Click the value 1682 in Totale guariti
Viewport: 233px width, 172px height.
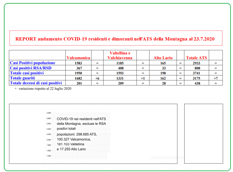78,78
